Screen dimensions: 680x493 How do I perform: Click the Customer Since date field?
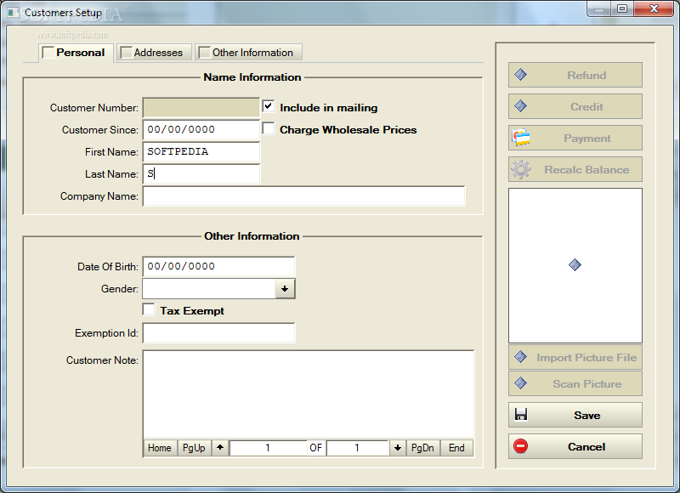201,130
